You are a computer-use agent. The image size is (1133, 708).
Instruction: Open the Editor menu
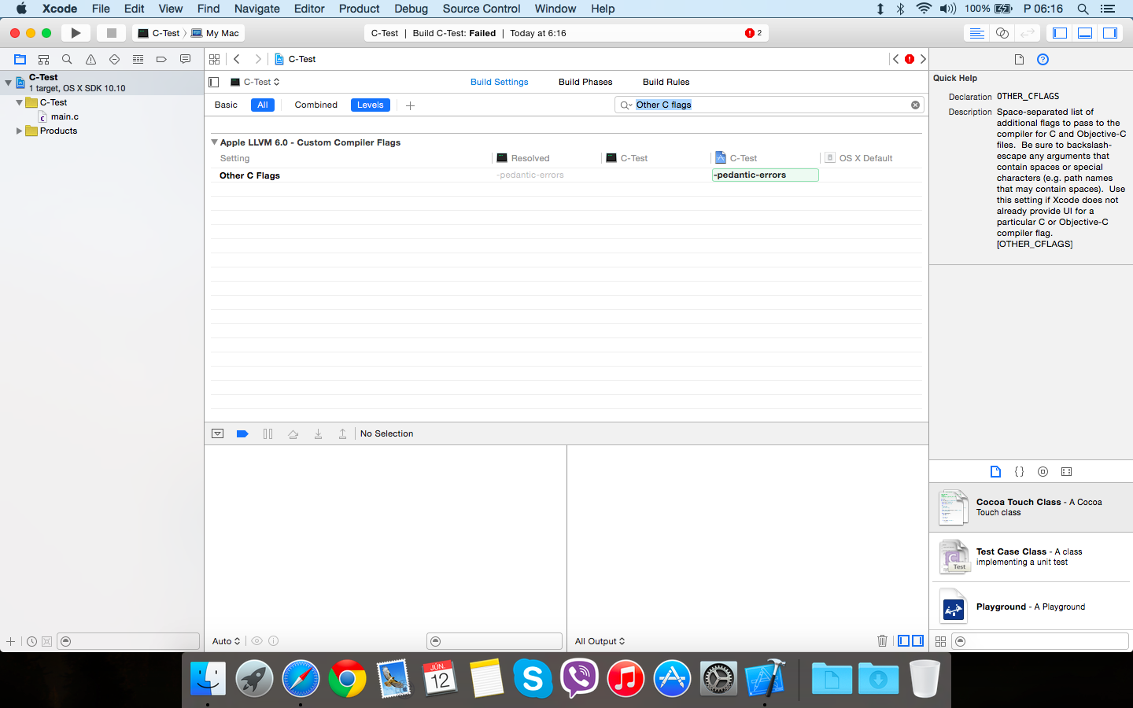309,9
